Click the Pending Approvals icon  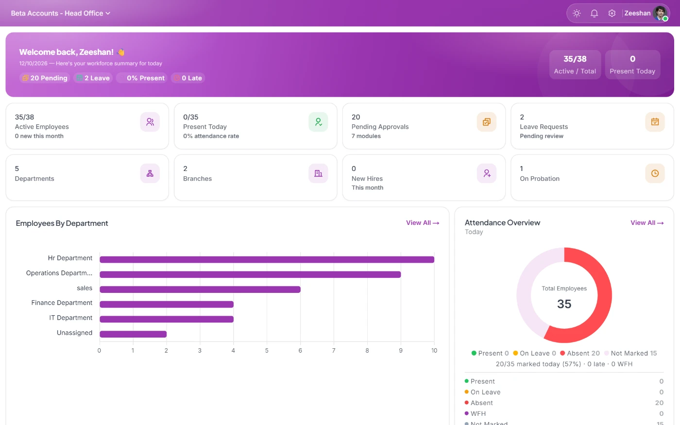tap(487, 122)
